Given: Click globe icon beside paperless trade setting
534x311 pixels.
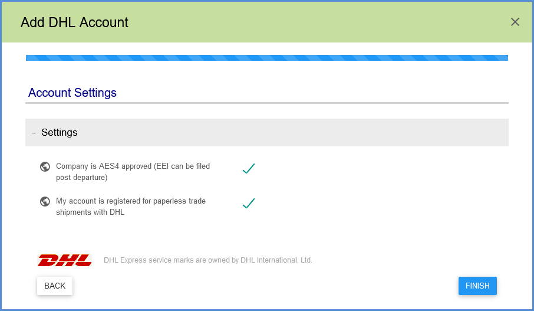Looking at the screenshot, I should pos(45,202).
